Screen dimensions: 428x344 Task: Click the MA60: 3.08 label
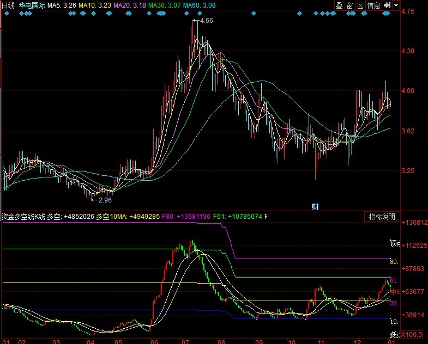click(199, 5)
